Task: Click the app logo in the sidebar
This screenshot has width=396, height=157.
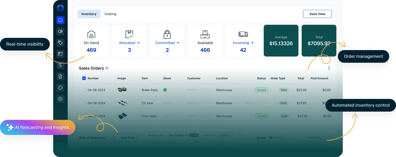Action: (60, 8)
